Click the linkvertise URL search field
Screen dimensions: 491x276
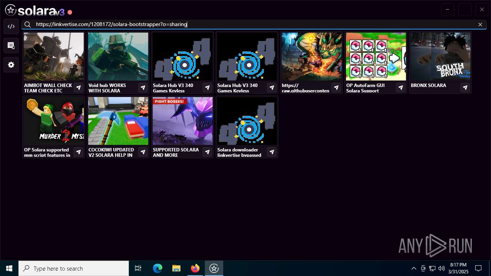(x=253, y=25)
